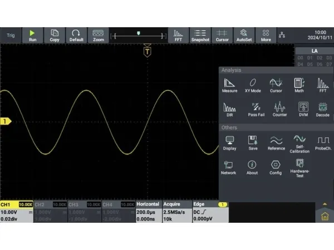334x250 pixels.
Task: Expand the More menu in toolbar
Action: tap(266, 36)
